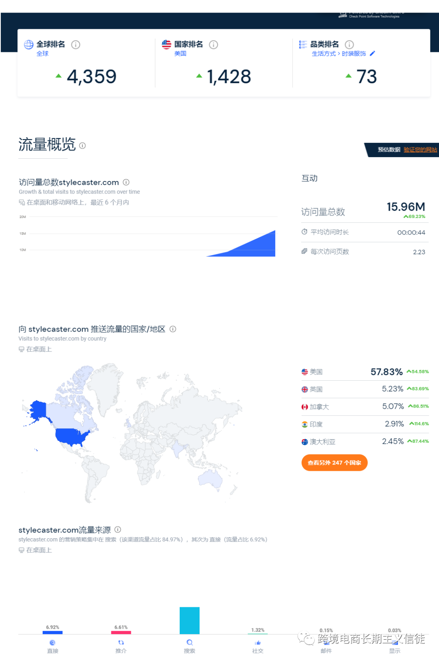The image size is (439, 658).
Task: Click the 5.07% share for 加拿大
Action: pos(393,406)
